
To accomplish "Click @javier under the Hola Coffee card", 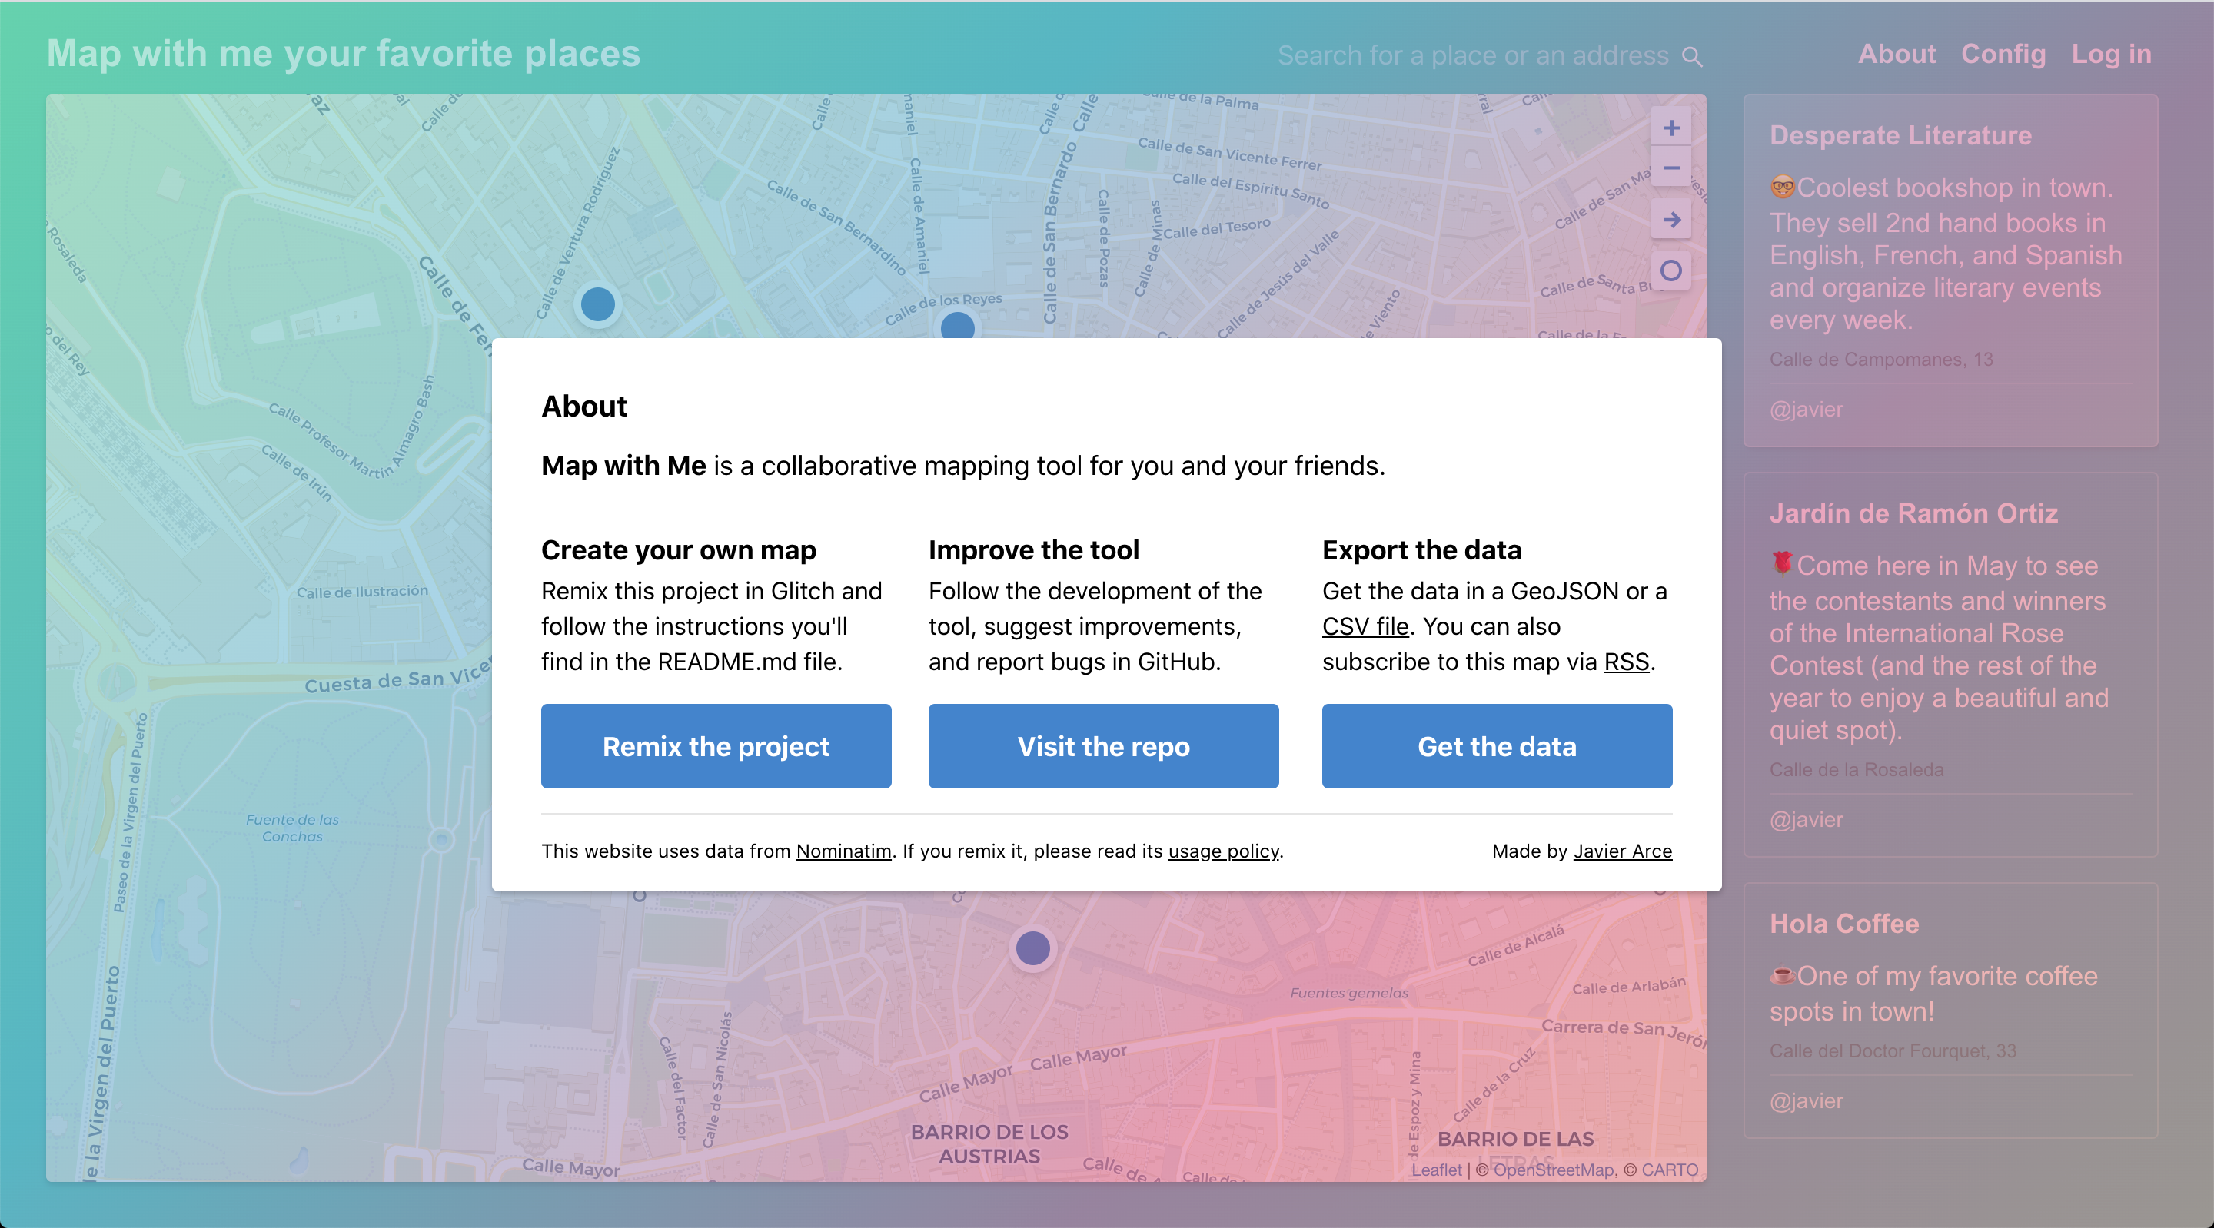I will [1806, 1100].
